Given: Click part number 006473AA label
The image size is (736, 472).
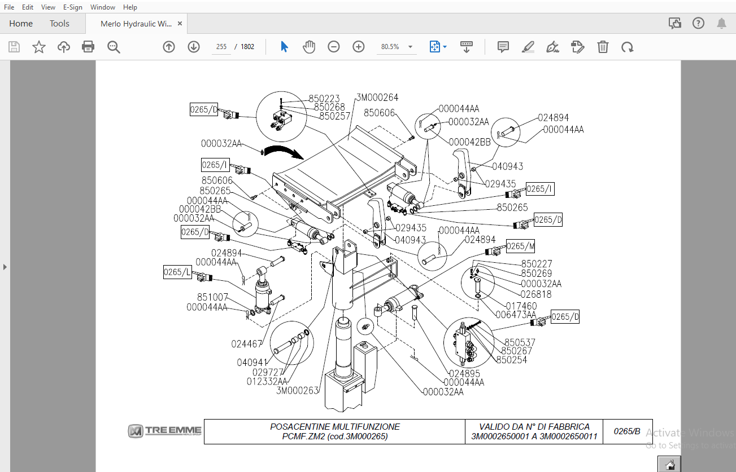Looking at the screenshot, I should tap(516, 315).
